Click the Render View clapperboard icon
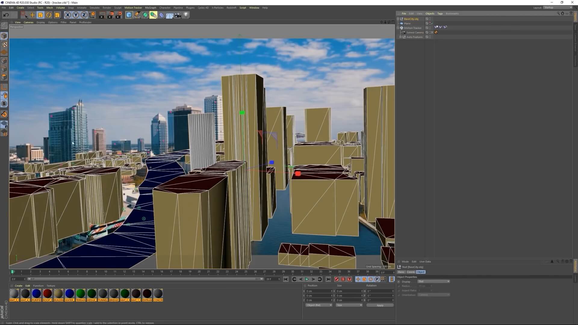The image size is (578, 325). tap(102, 15)
